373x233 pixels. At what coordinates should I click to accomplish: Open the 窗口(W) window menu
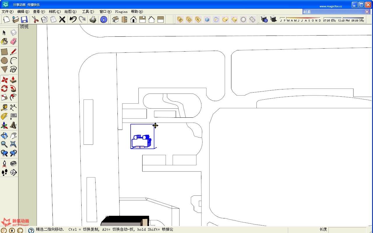click(x=105, y=12)
